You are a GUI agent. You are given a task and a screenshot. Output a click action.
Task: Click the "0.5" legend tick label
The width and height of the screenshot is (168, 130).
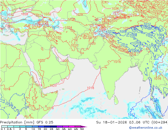coord(9,129)
